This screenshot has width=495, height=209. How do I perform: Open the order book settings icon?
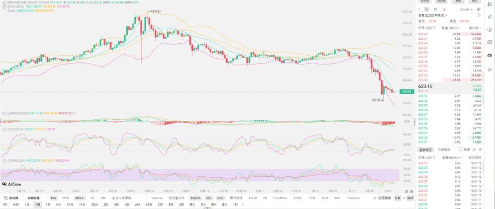tap(478, 9)
